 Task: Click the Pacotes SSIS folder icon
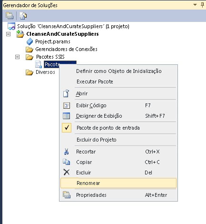point(29,57)
